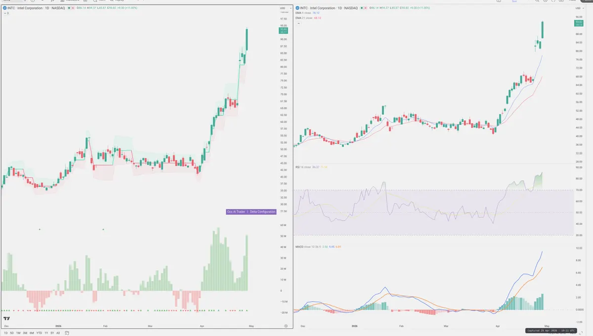The image size is (593, 336).
Task: Click the 93.82 last price label on right chart
Action: coord(579,23)
